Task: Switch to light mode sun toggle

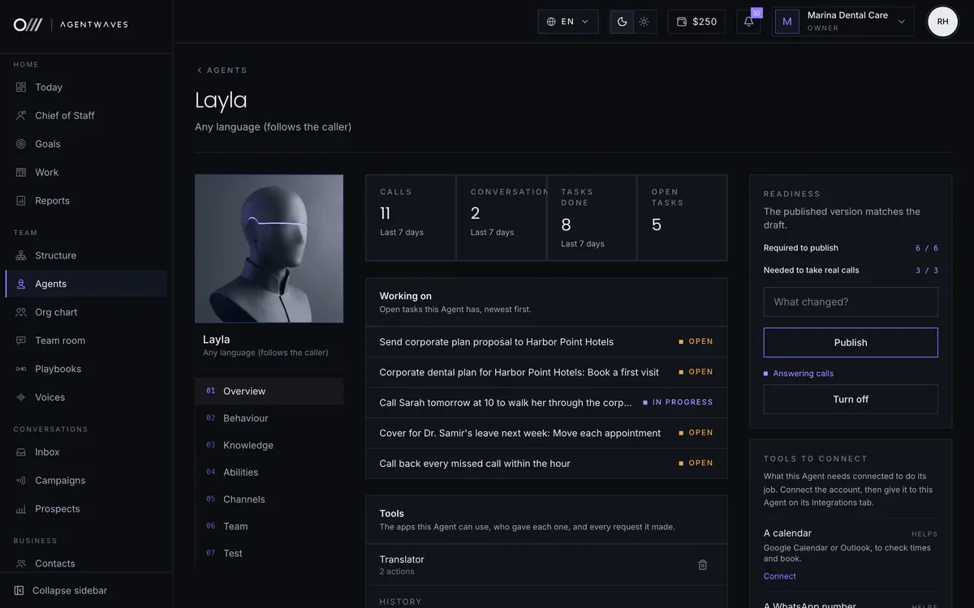Action: tap(644, 22)
